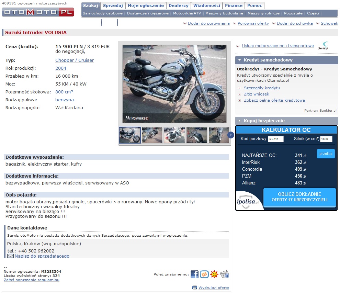340x293 pixels.
Task: Select Samochody osobowe category
Action: pos(103,13)
